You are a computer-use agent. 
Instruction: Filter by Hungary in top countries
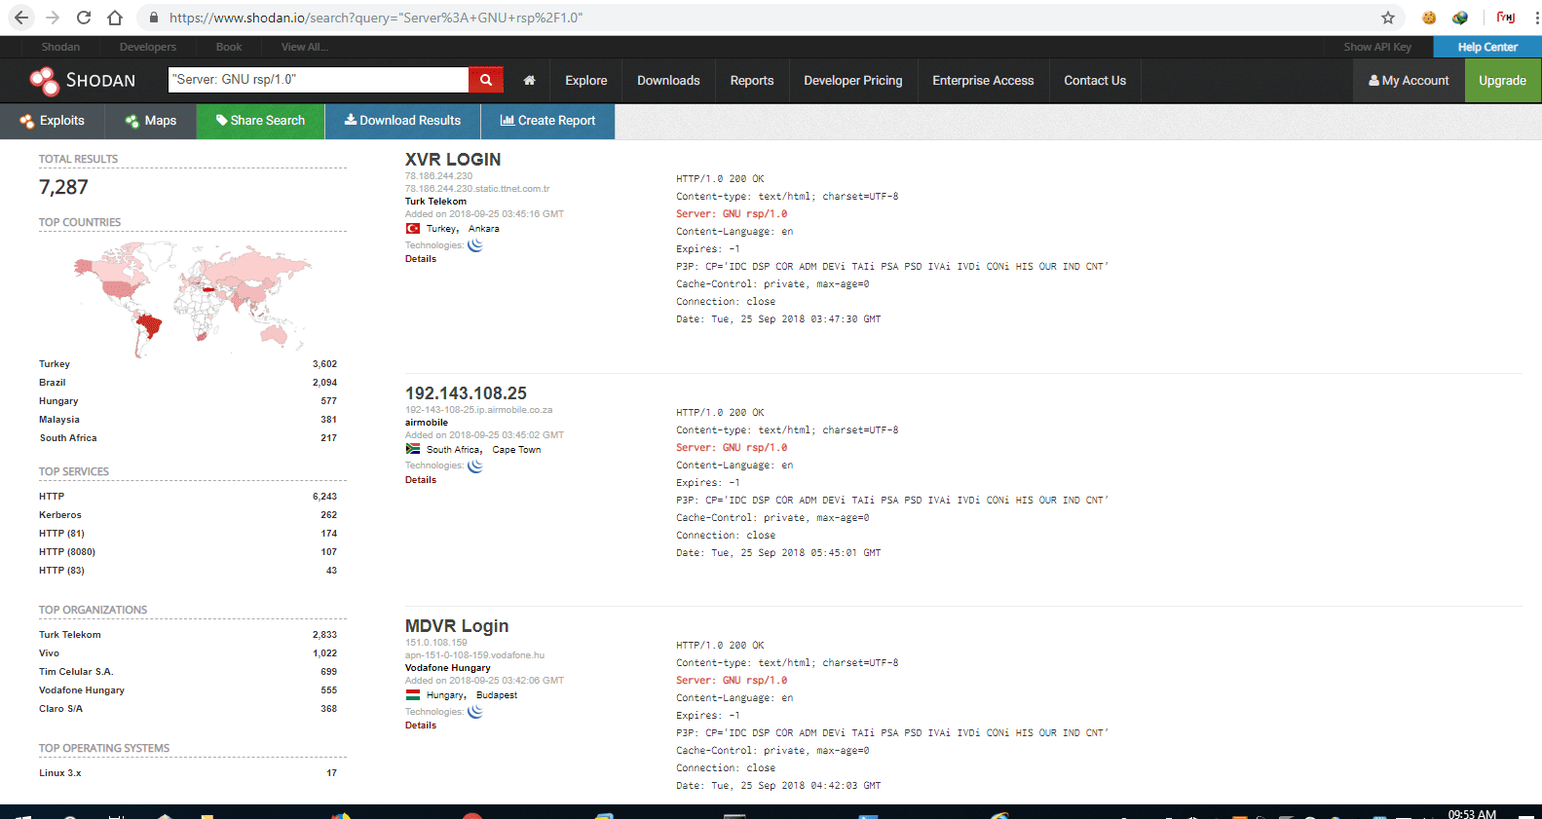coord(58,401)
